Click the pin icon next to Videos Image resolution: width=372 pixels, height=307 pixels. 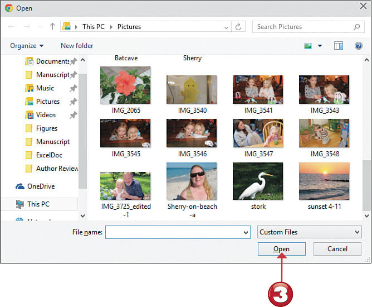tap(73, 115)
